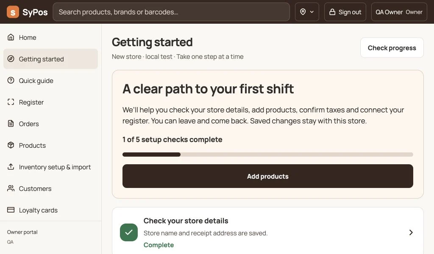Click the green Complete checkmark badge

tap(129, 232)
